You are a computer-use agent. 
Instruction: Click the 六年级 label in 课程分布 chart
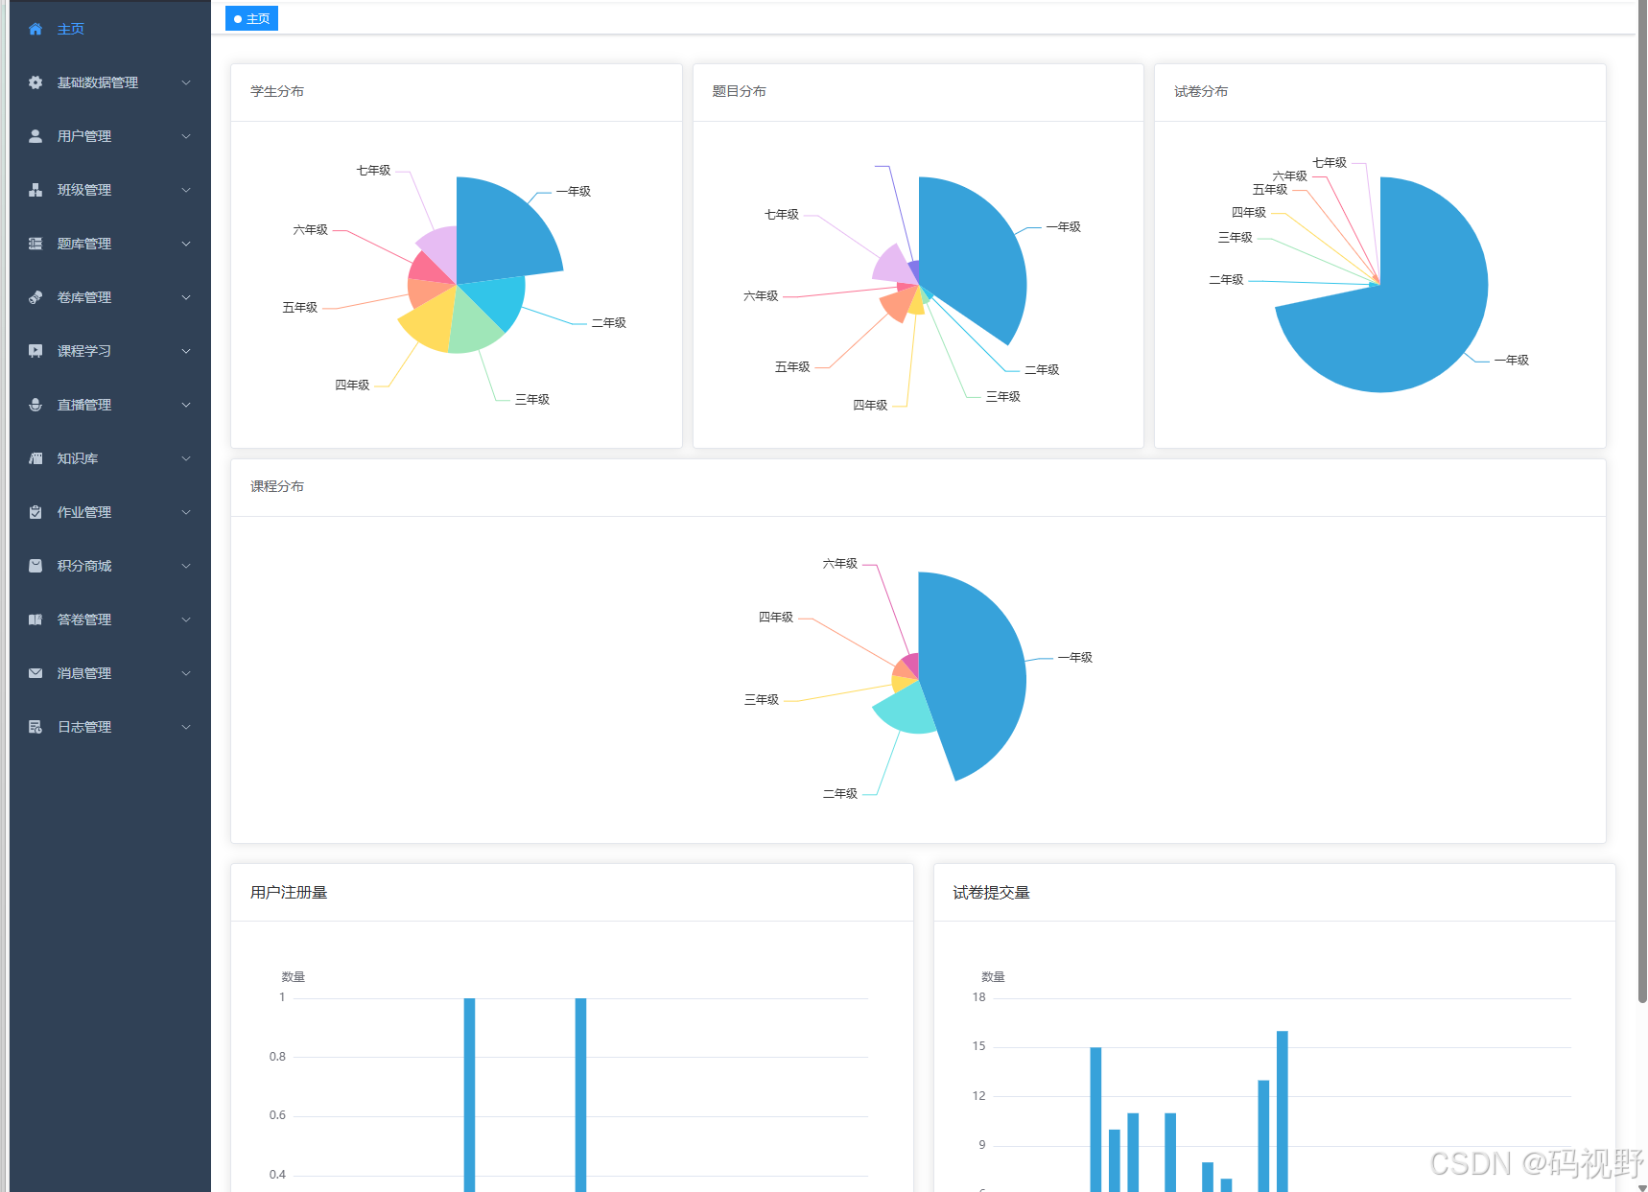point(839,564)
